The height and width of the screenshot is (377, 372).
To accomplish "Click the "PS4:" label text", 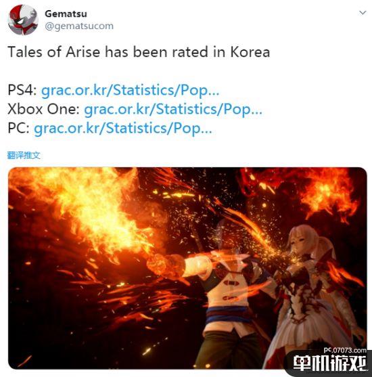I will [x=22, y=91].
